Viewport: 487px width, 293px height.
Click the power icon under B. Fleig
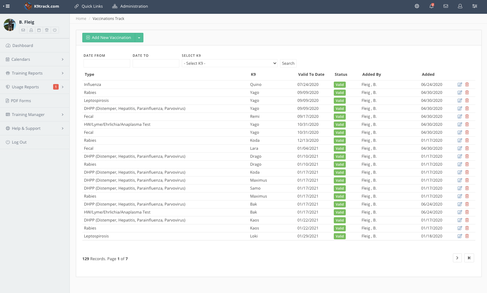tap(55, 30)
